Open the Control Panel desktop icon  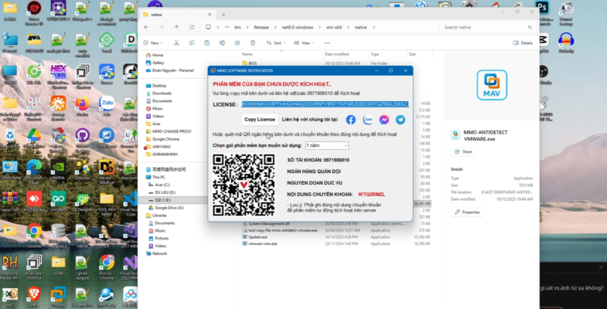pyautogui.click(x=10, y=170)
